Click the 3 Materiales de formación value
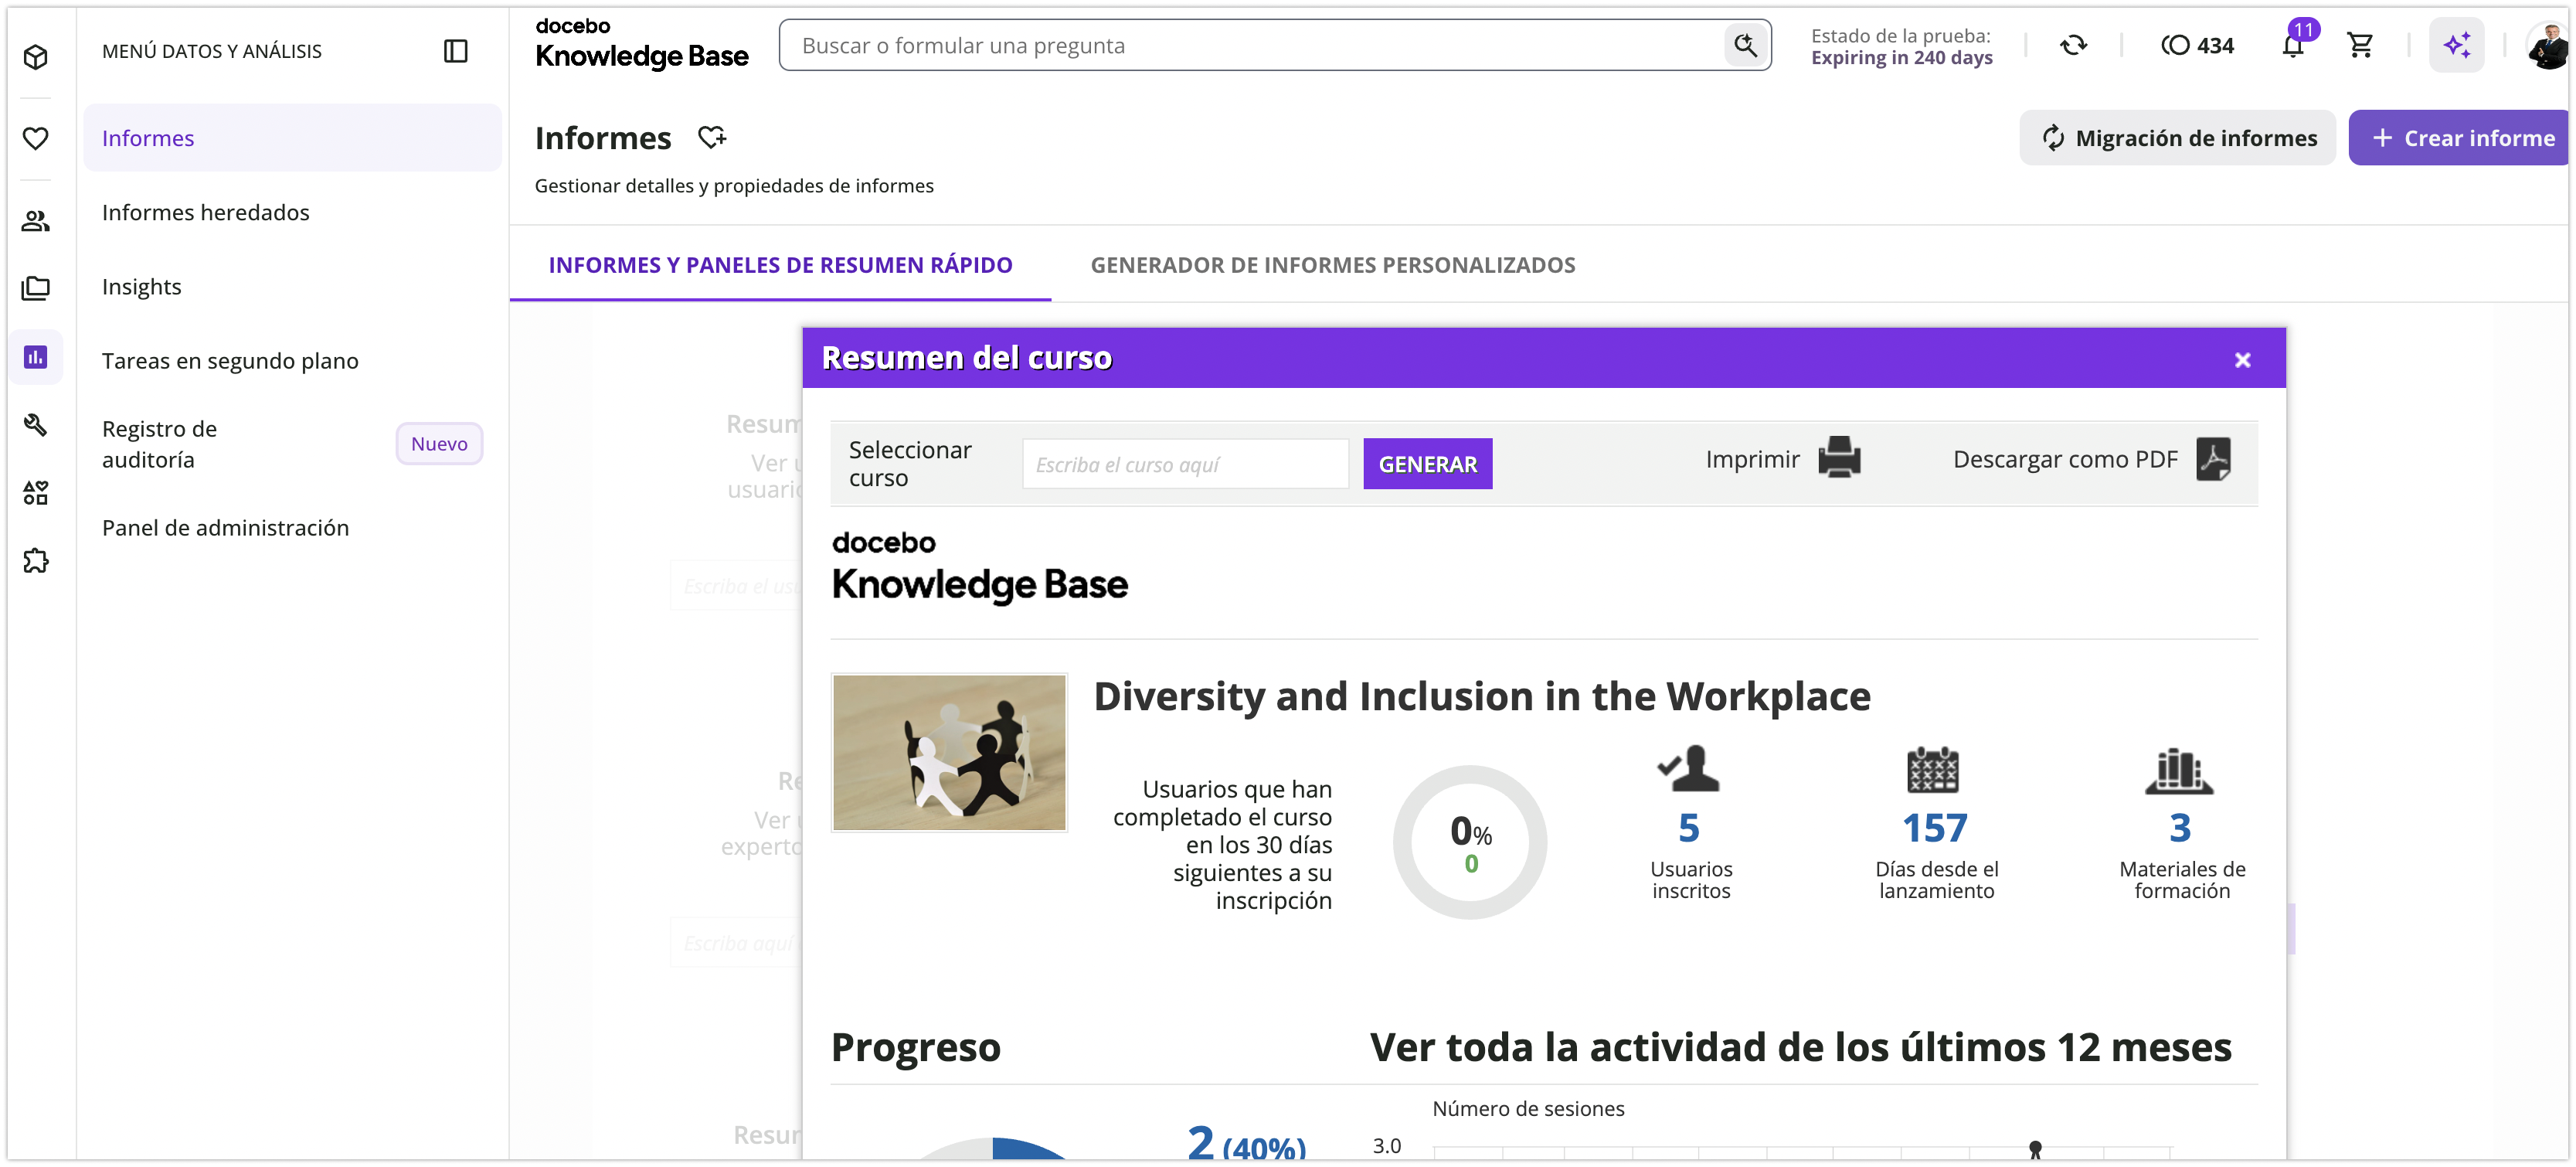This screenshot has width=2576, height=1167. 2180,828
